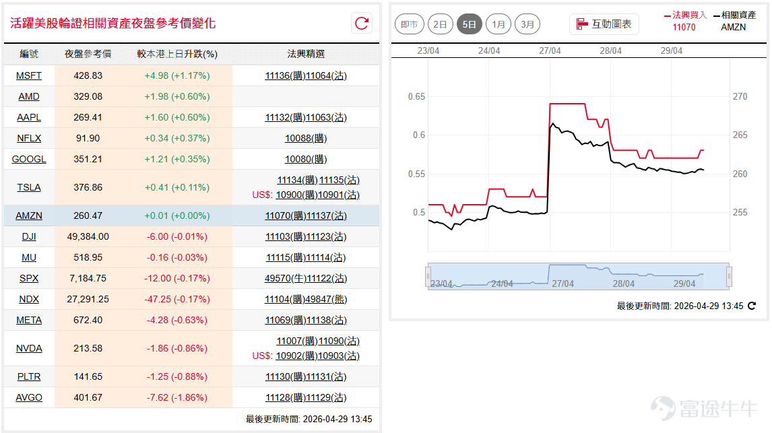
Task: Open the interactive chart (互動圖表)
Action: pos(604,24)
